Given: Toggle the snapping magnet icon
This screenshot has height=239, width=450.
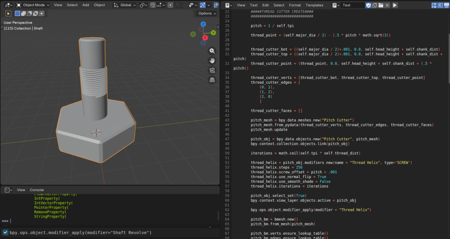Looking at the screenshot, I should pos(152,5).
